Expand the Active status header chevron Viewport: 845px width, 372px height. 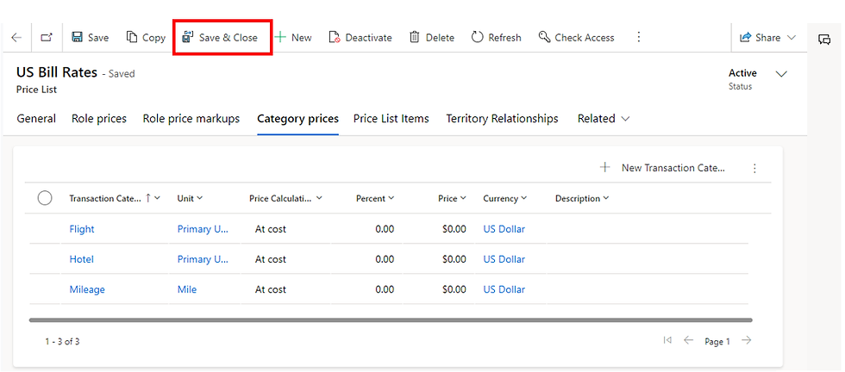(781, 74)
